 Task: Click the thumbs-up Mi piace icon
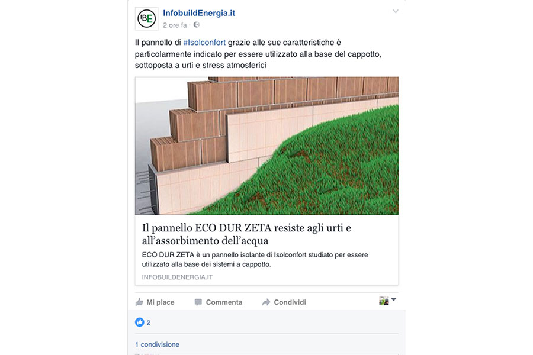tap(139, 302)
